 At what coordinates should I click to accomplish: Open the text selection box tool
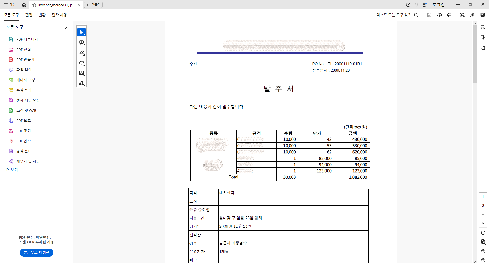[x=81, y=73]
